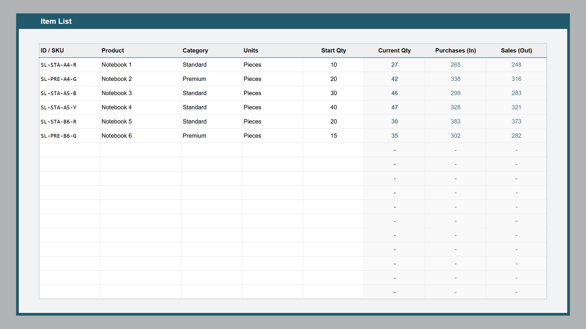Click the Start Qty column header
The height and width of the screenshot is (329, 586).
pyautogui.click(x=333, y=51)
